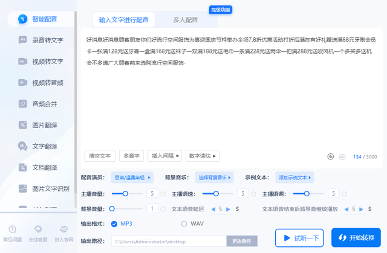Open 在线客服 support icon

[x=38, y=229]
